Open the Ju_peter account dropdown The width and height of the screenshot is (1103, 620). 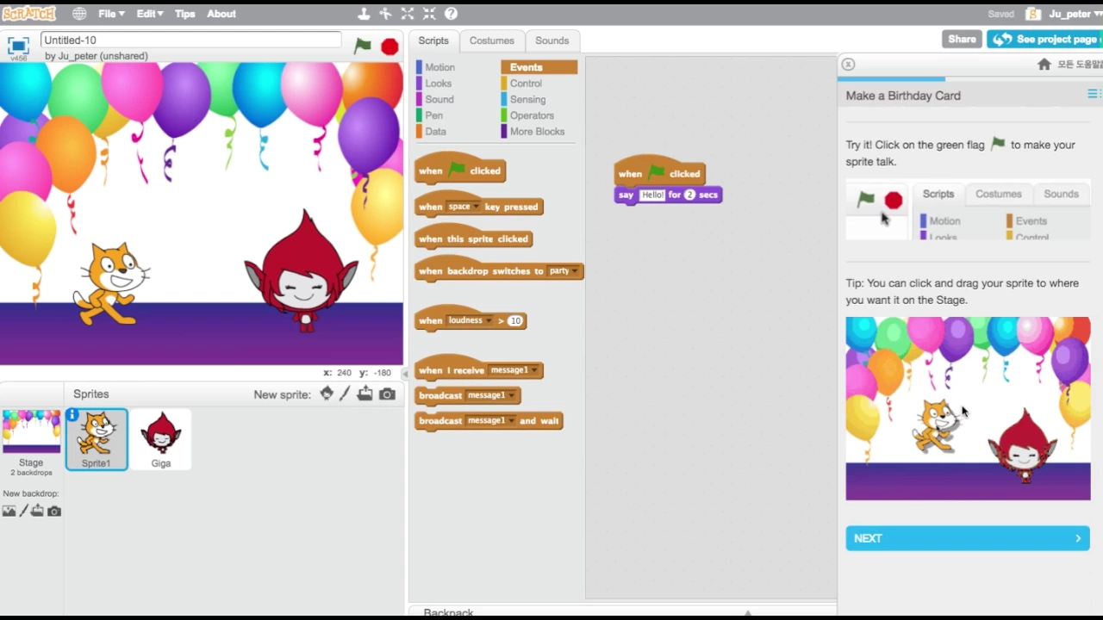(x=1075, y=14)
